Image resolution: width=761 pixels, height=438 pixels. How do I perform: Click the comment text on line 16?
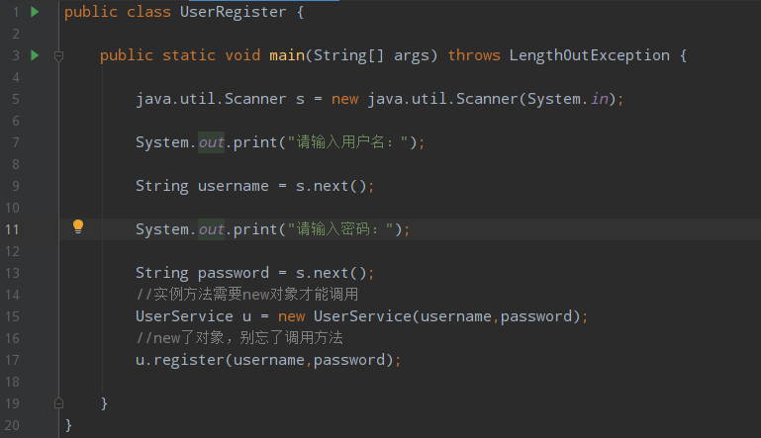[x=239, y=337]
